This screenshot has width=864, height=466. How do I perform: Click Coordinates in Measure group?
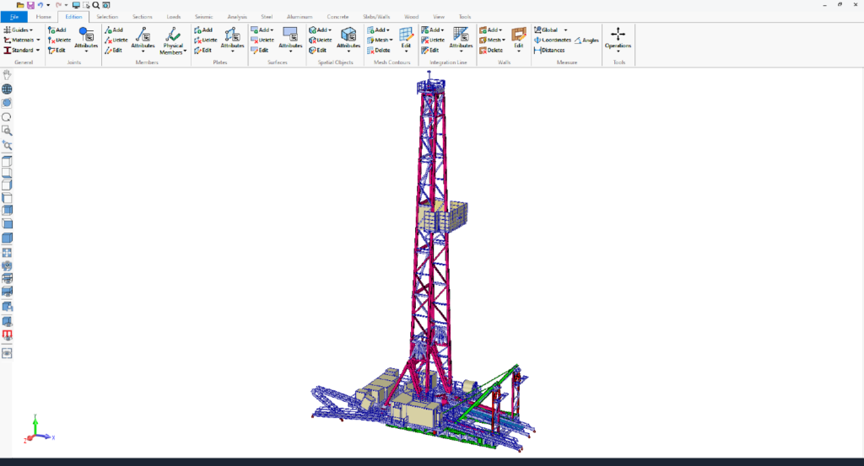(553, 40)
